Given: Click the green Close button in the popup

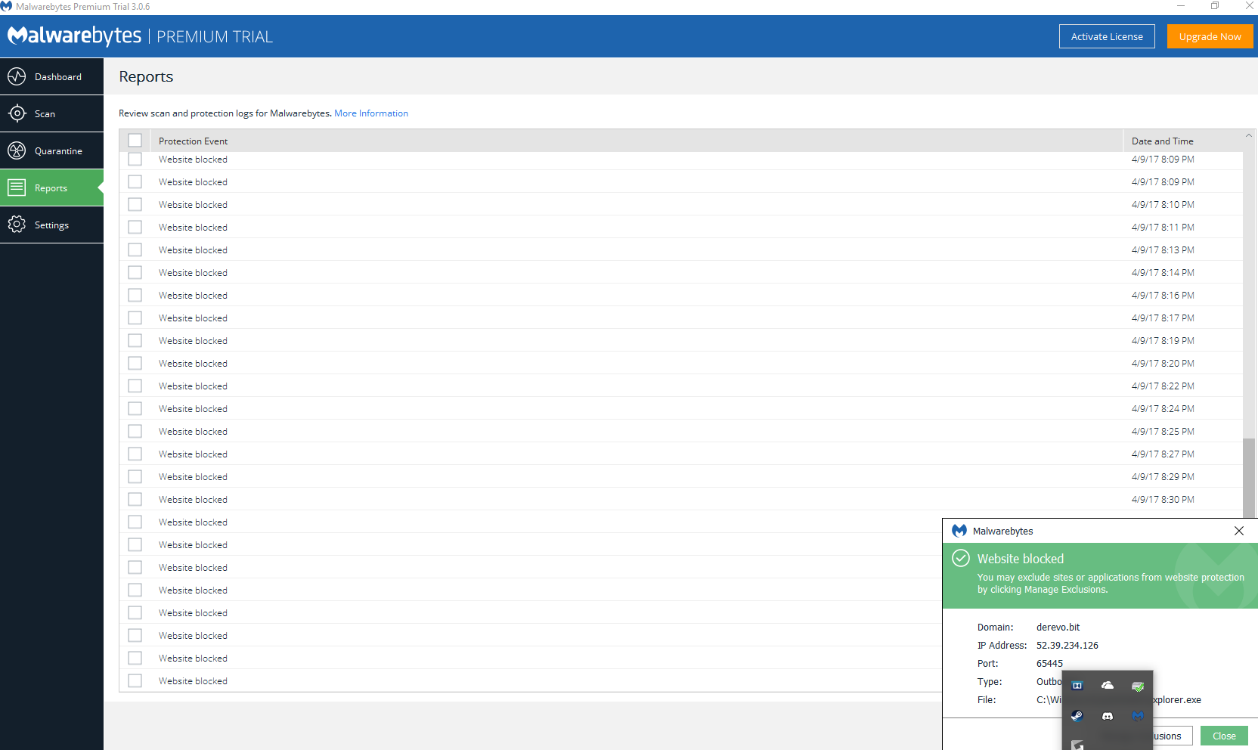Looking at the screenshot, I should coord(1224,736).
